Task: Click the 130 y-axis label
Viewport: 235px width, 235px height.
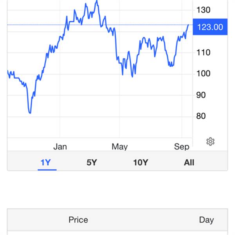Action: coord(203,10)
